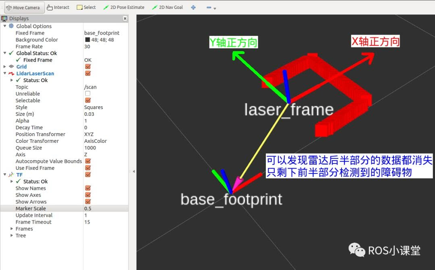Click the Decay Time value 0
The width and height of the screenshot is (435, 270).
86,128
